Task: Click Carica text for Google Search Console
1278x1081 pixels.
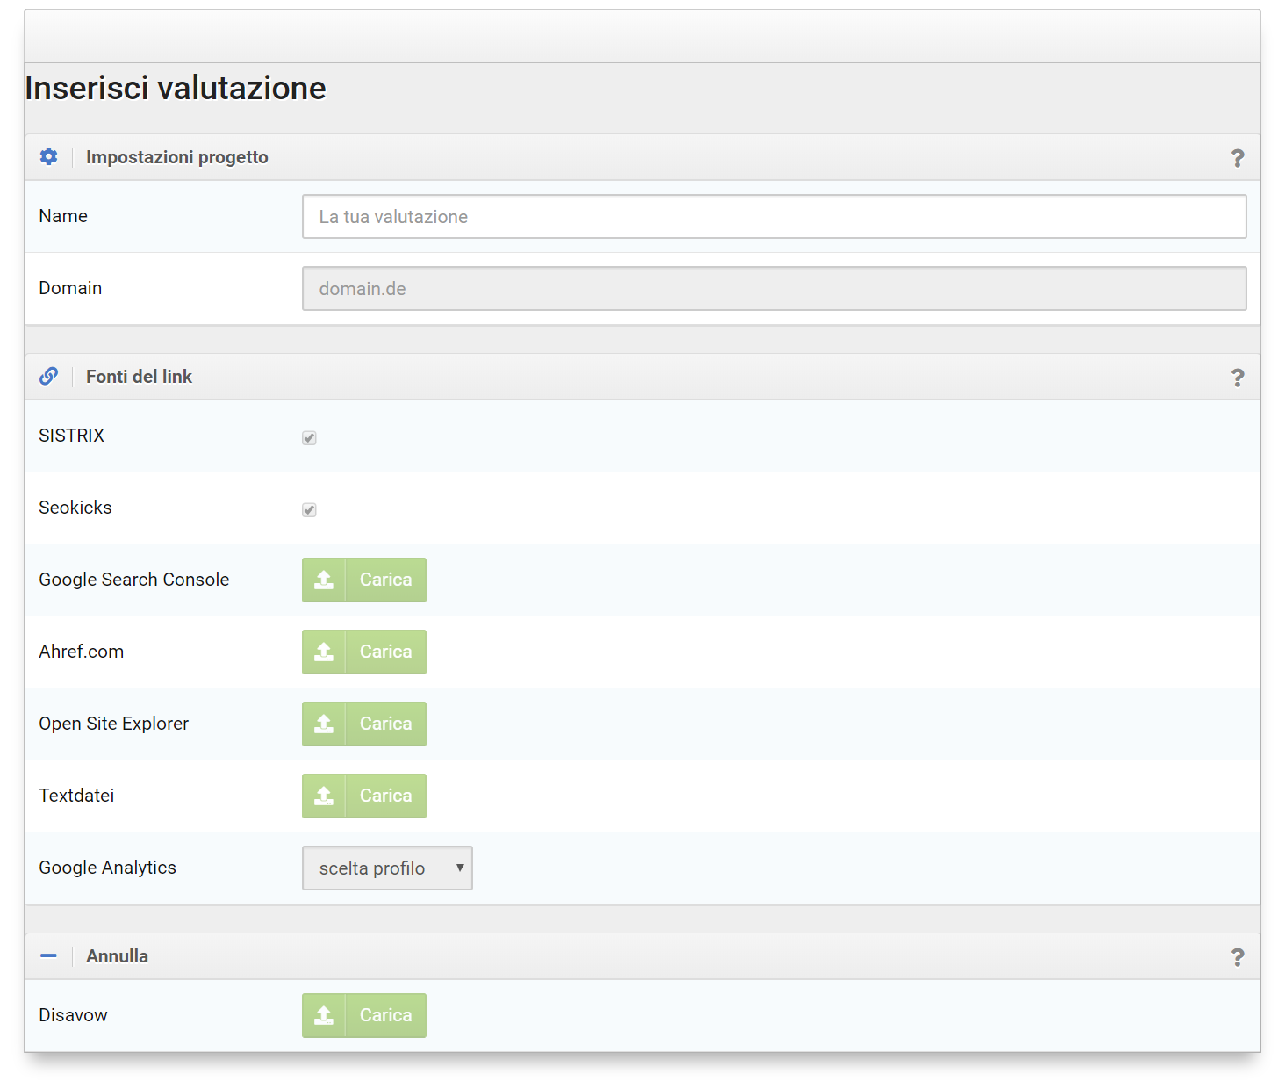Action: coord(385,580)
